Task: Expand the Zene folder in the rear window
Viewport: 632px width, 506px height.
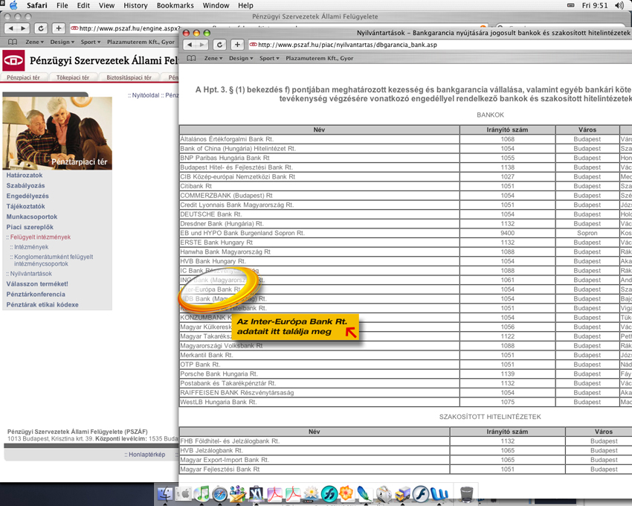Action: (x=34, y=42)
